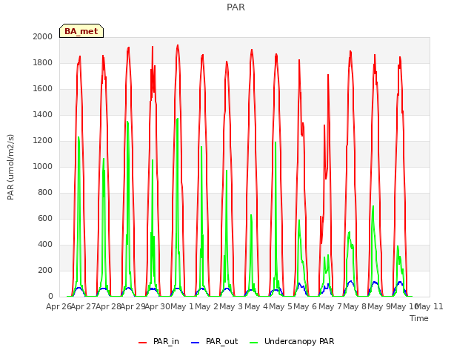Click the Apr 30 x-axis tick label
This screenshot has width=474, height=356.
(x=158, y=306)
